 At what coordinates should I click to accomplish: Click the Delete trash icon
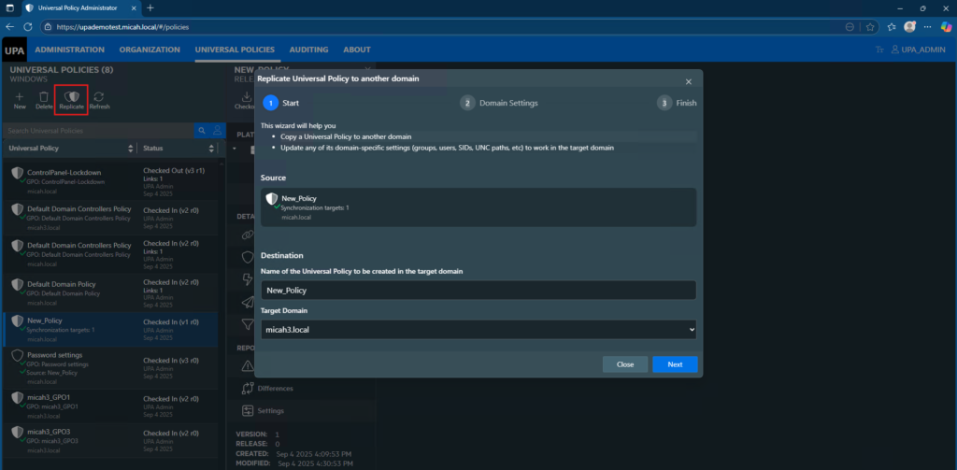pos(44,96)
